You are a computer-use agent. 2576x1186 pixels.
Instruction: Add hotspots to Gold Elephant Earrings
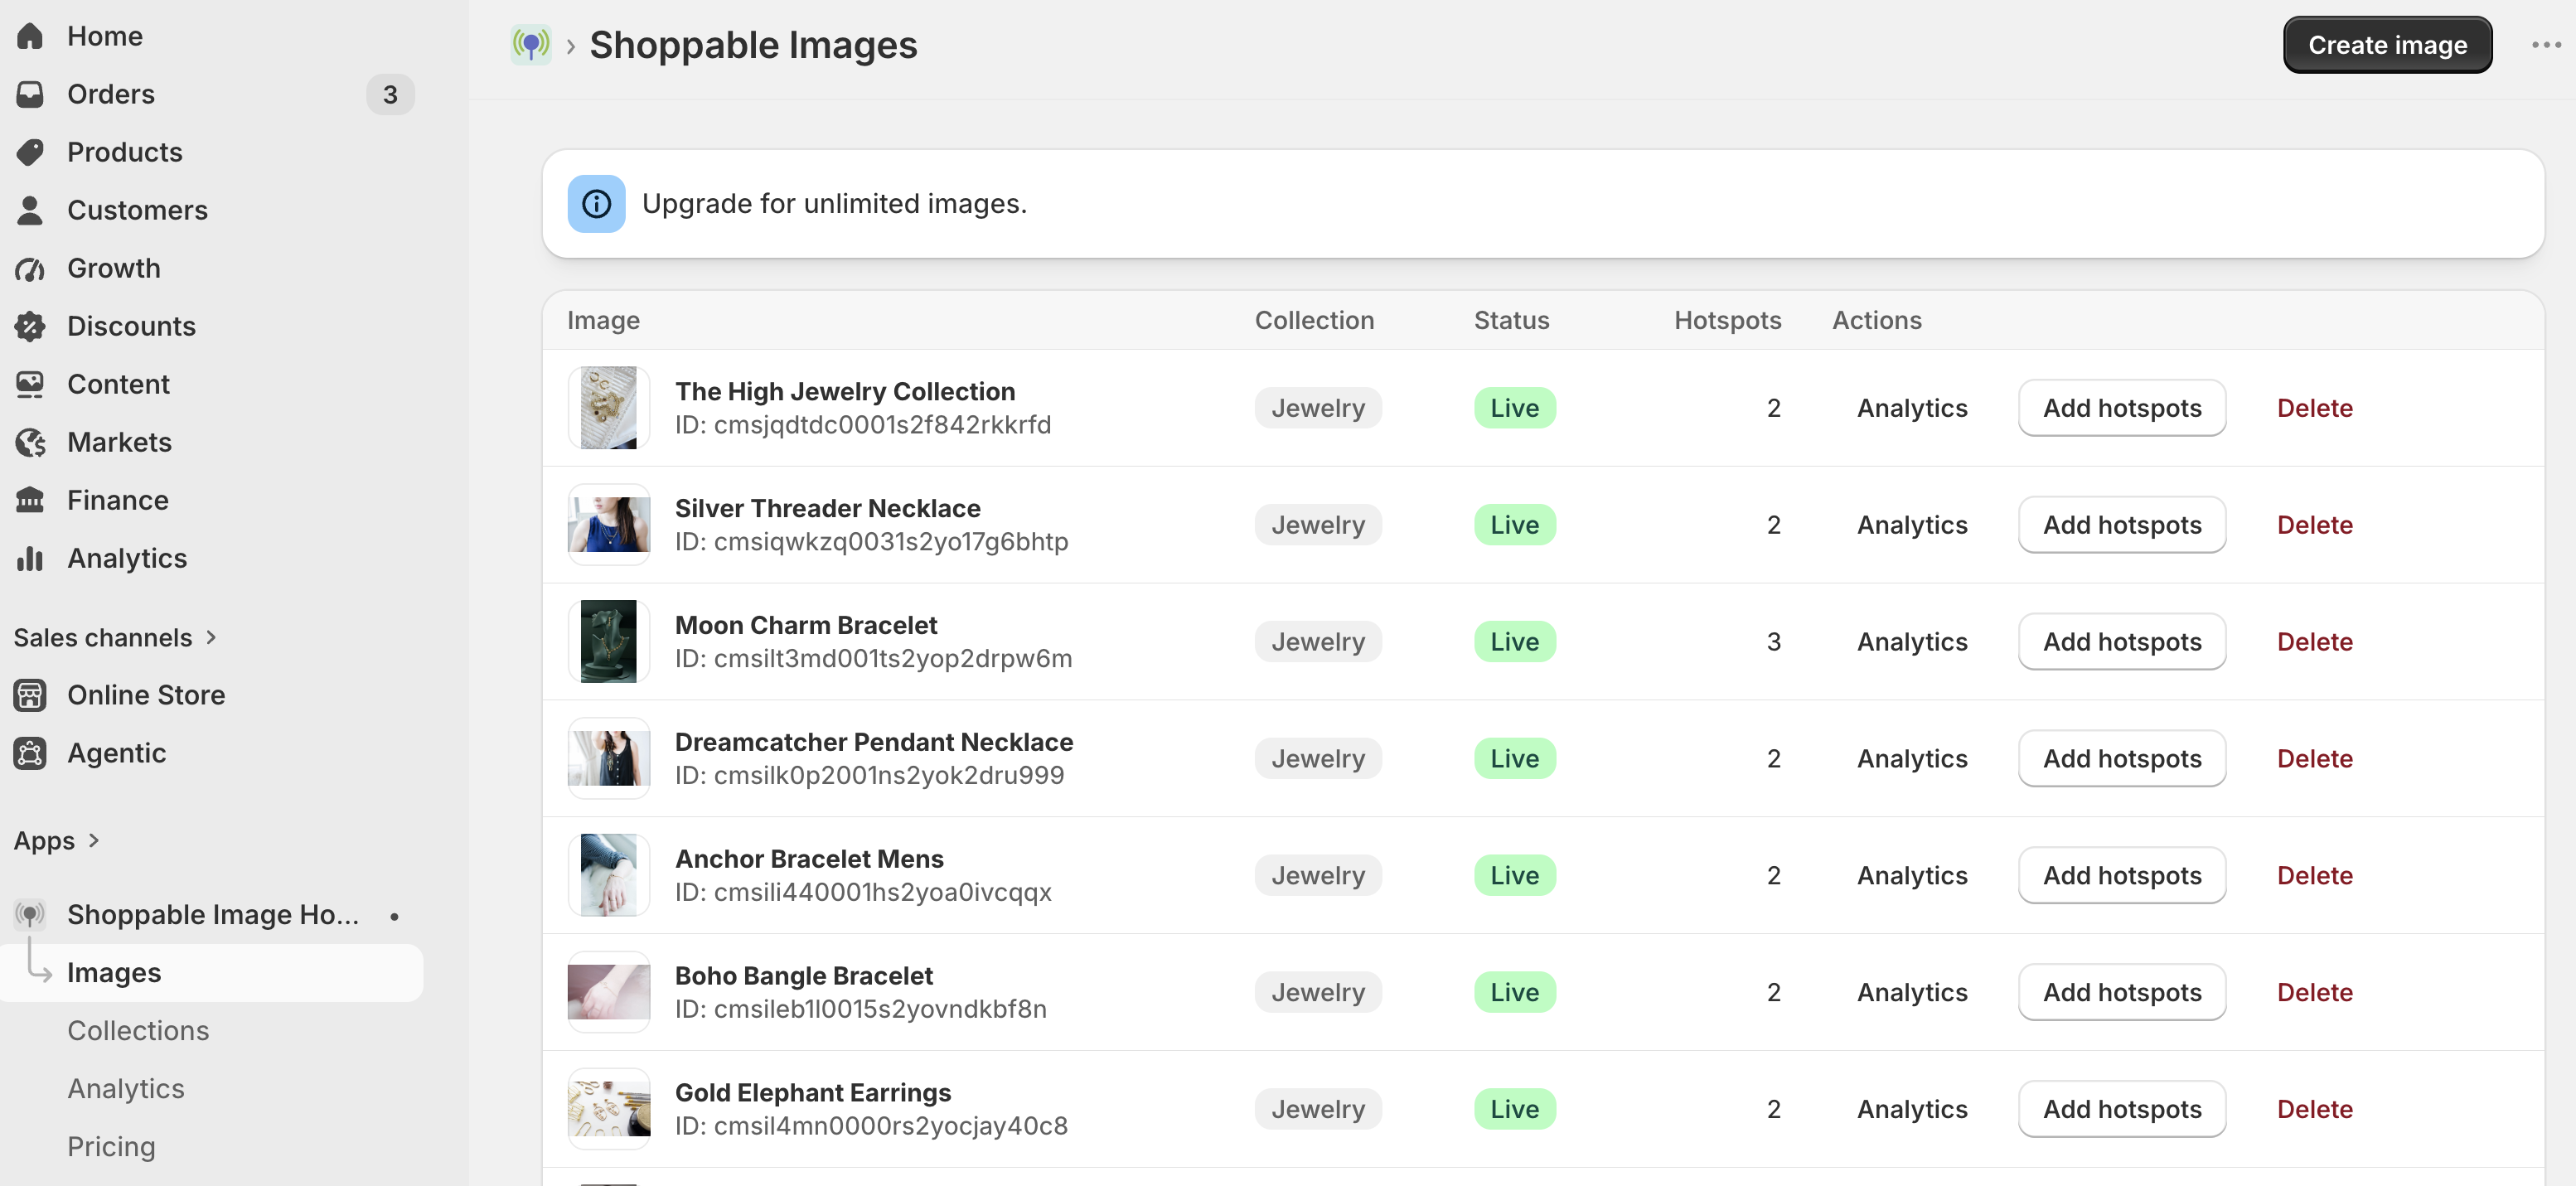click(x=2122, y=1110)
